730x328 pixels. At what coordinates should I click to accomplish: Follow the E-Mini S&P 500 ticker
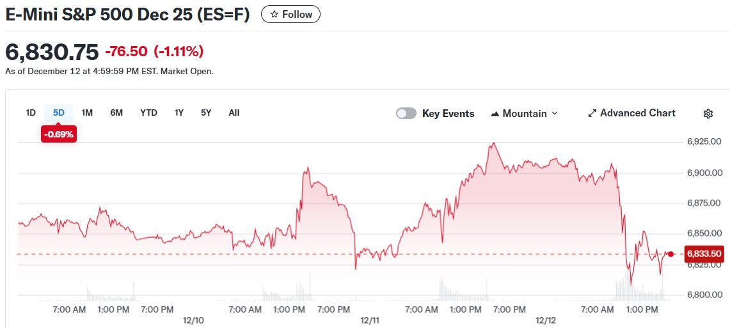point(290,15)
